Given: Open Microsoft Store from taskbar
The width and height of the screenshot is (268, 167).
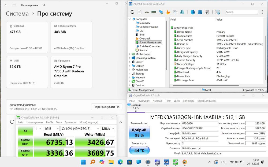Looking at the screenshot, I should point(129,162).
